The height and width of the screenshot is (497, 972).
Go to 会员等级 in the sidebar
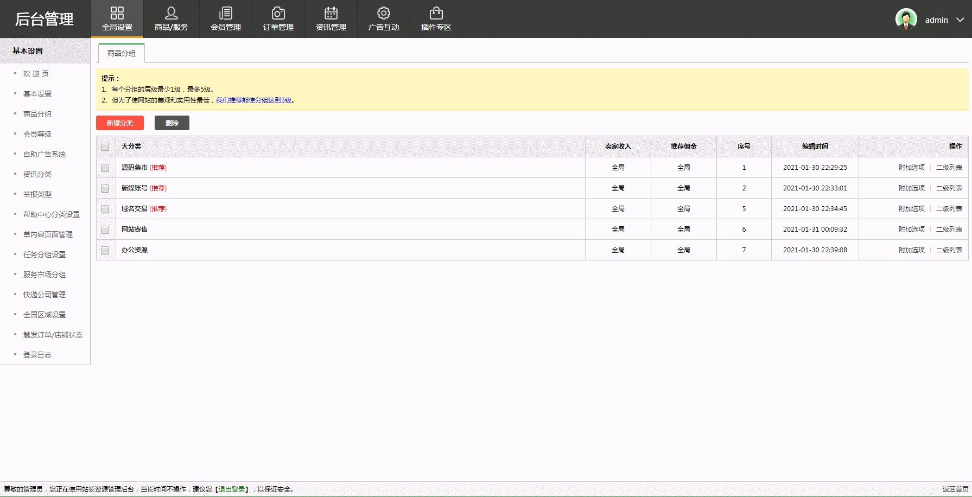[37, 134]
